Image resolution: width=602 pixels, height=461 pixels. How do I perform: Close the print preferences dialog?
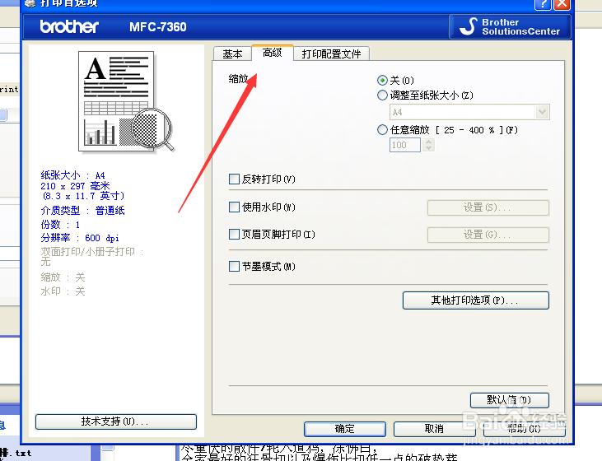coord(562,4)
